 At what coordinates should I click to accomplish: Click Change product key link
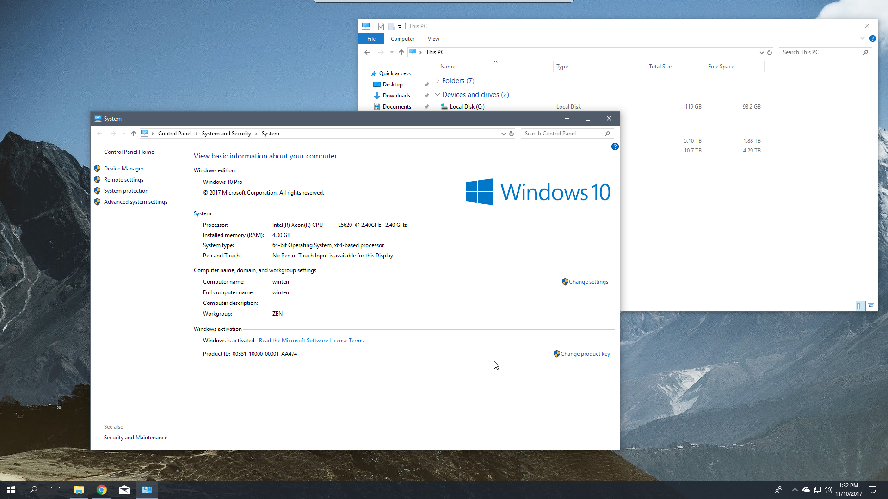tap(585, 354)
